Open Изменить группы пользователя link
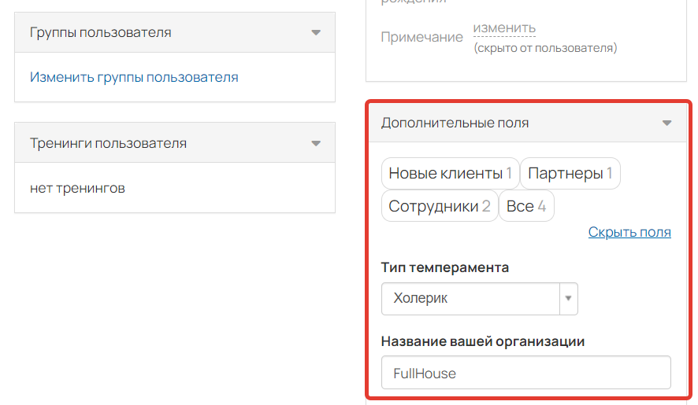This screenshot has height=405, width=698. pyautogui.click(x=134, y=77)
